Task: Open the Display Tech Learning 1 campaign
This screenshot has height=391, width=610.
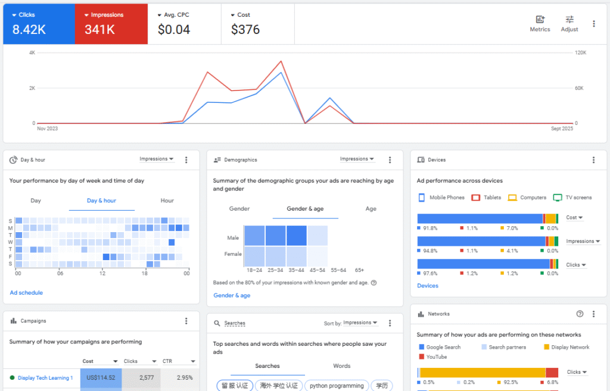Action: 45,378
